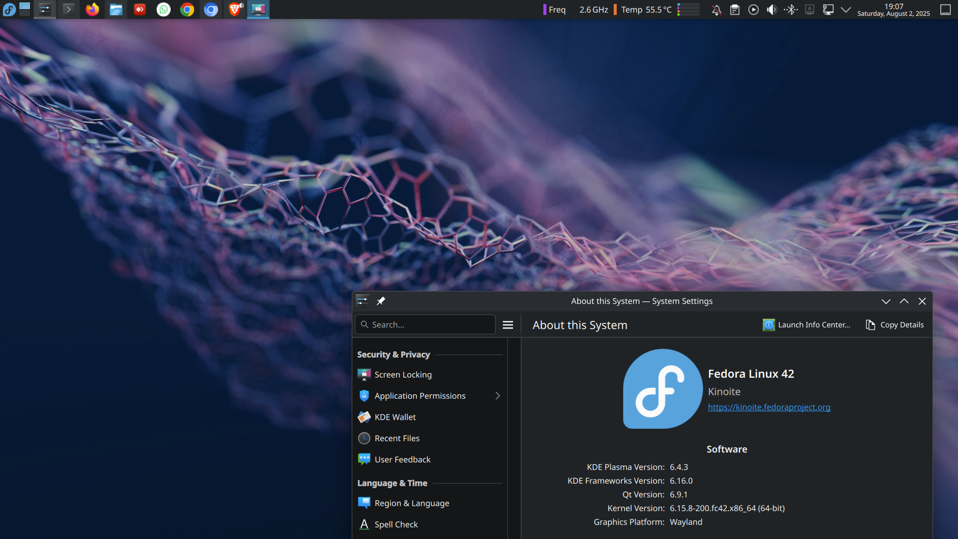This screenshot has height=539, width=958.
Task: Open Application Permissions settings
Action: [x=430, y=396]
